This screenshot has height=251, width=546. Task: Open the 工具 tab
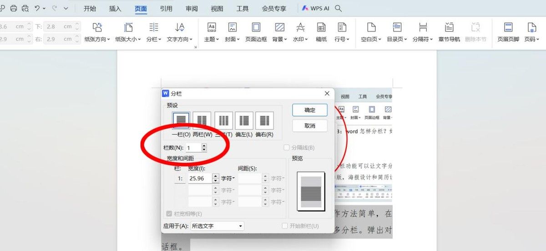point(243,8)
